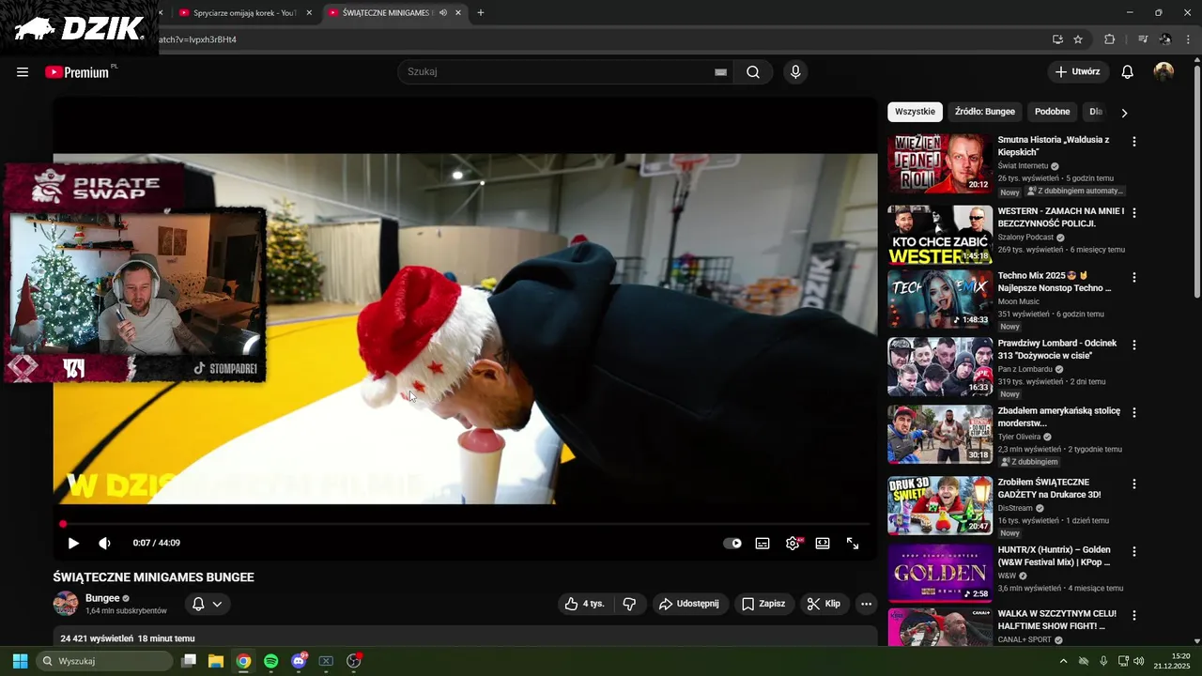Open WESTERN - ZAMACH NA MNIE video title
The image size is (1202, 676).
(1060, 218)
